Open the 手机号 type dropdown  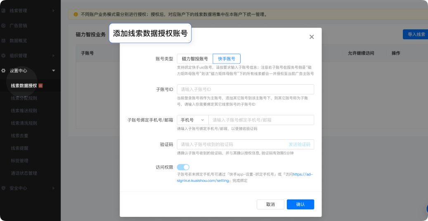pos(193,120)
